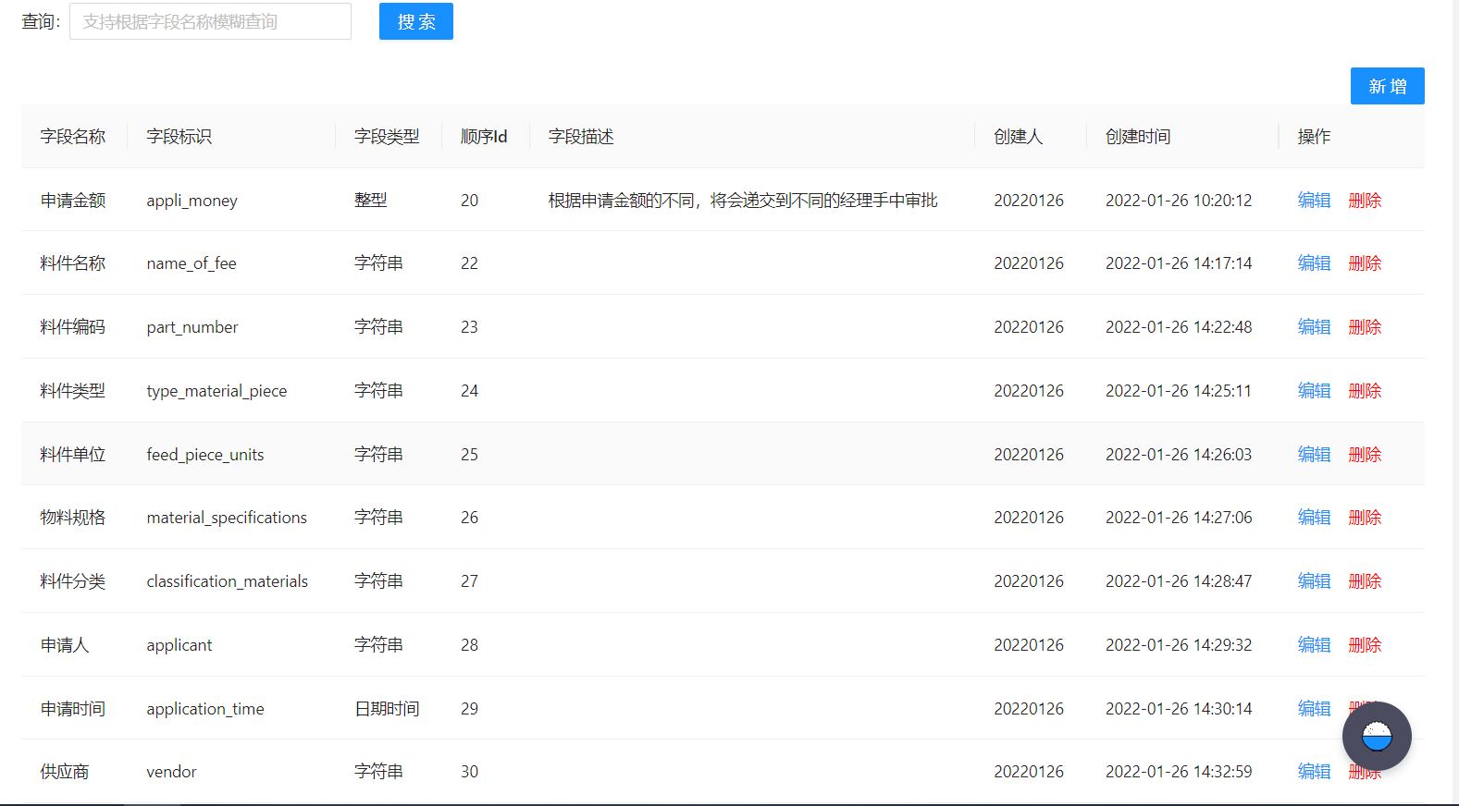This screenshot has width=1459, height=806.
Task: Delete the 料件类型 row
Action: point(1365,390)
